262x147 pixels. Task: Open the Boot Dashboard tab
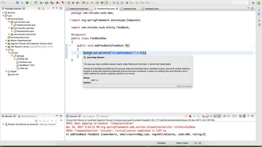coord(27,116)
